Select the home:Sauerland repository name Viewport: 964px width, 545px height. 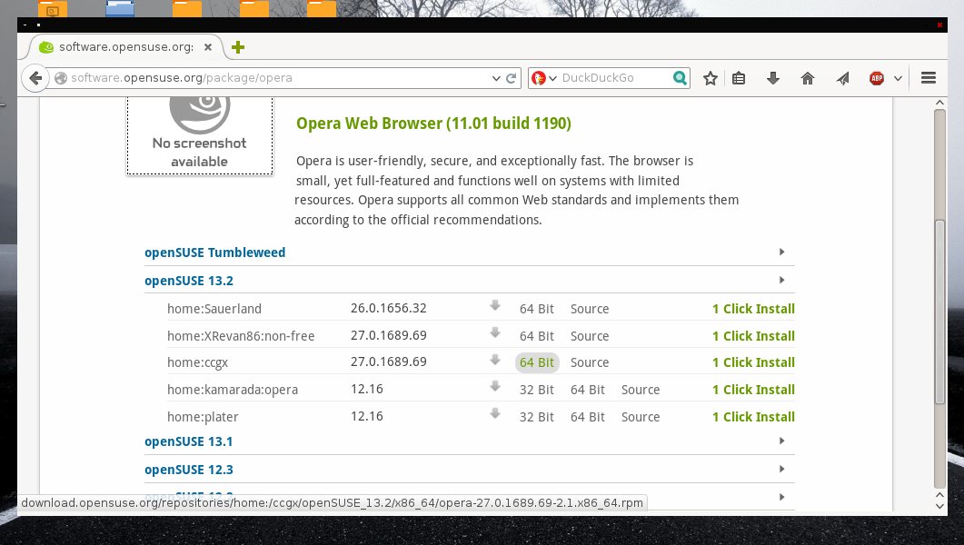pos(214,309)
